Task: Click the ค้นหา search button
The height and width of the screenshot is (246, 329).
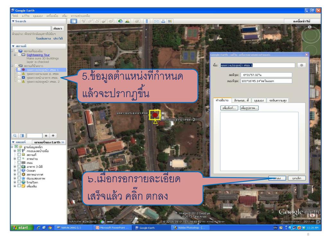Action: [58, 28]
